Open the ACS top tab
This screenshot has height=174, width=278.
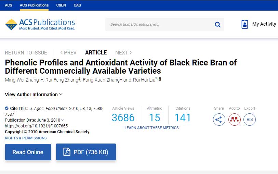8,5
